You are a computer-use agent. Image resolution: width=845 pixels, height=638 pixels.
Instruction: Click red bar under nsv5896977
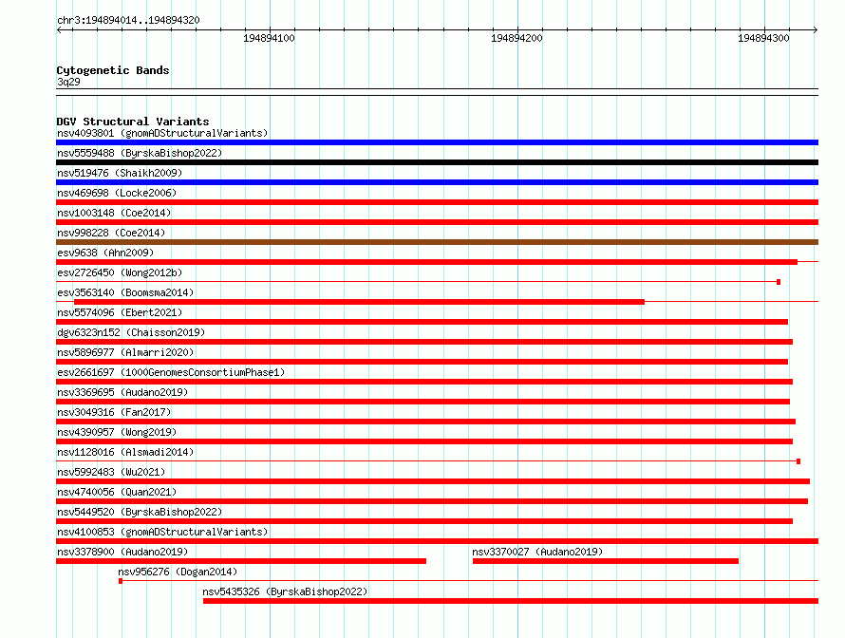[422, 362]
